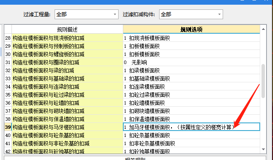Click option cell 扣砼过梁模板面积
This screenshot has height=160, width=273.
point(192,95)
